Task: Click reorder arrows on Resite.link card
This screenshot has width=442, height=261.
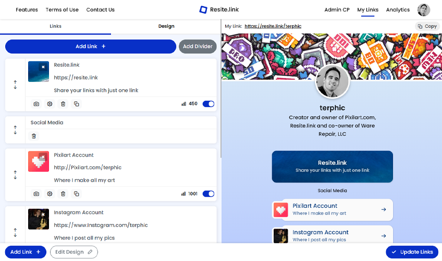Action: click(x=15, y=85)
